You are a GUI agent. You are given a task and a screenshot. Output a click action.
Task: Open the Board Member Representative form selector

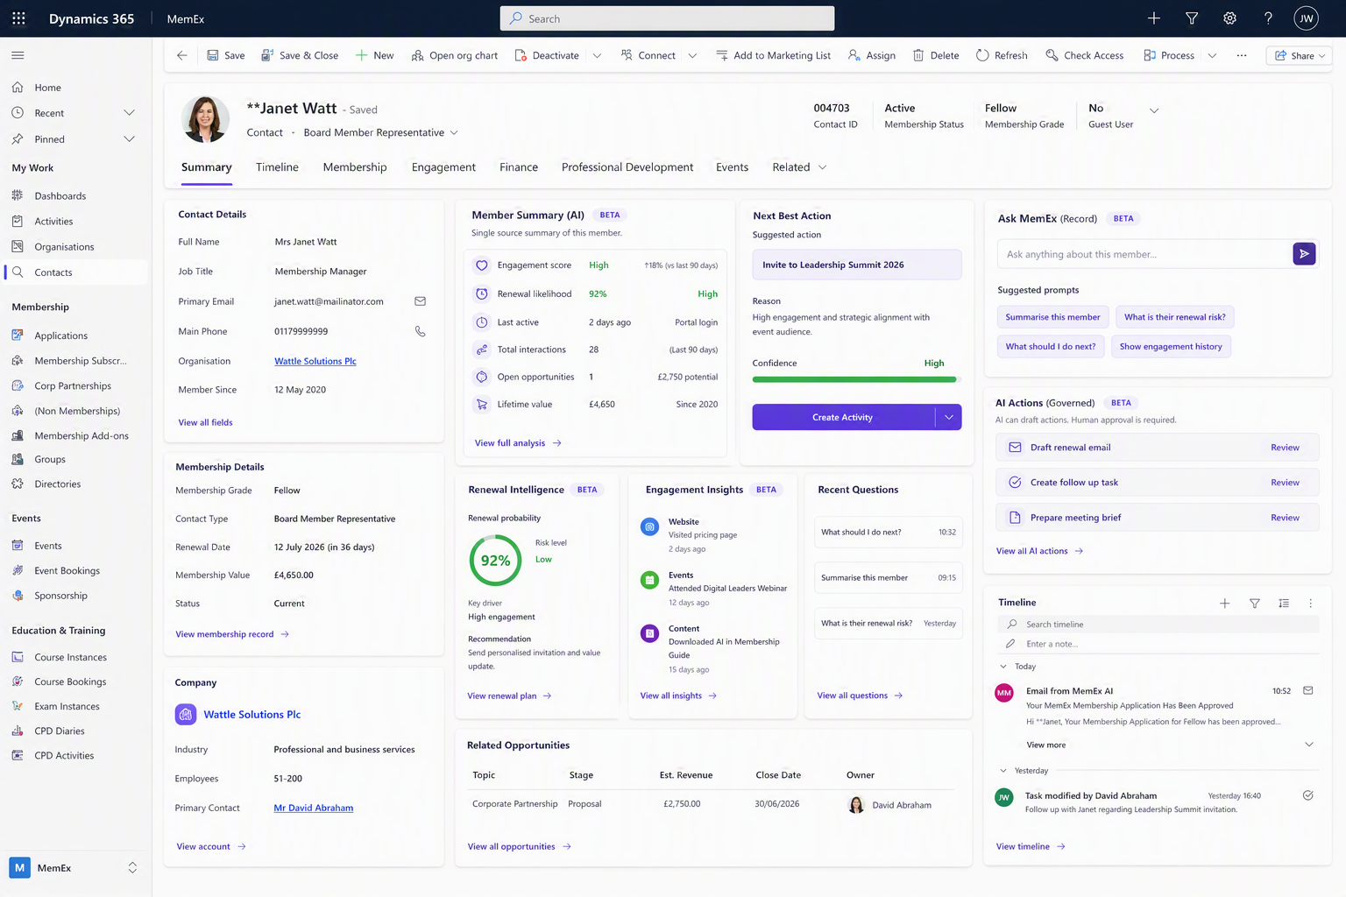(380, 132)
